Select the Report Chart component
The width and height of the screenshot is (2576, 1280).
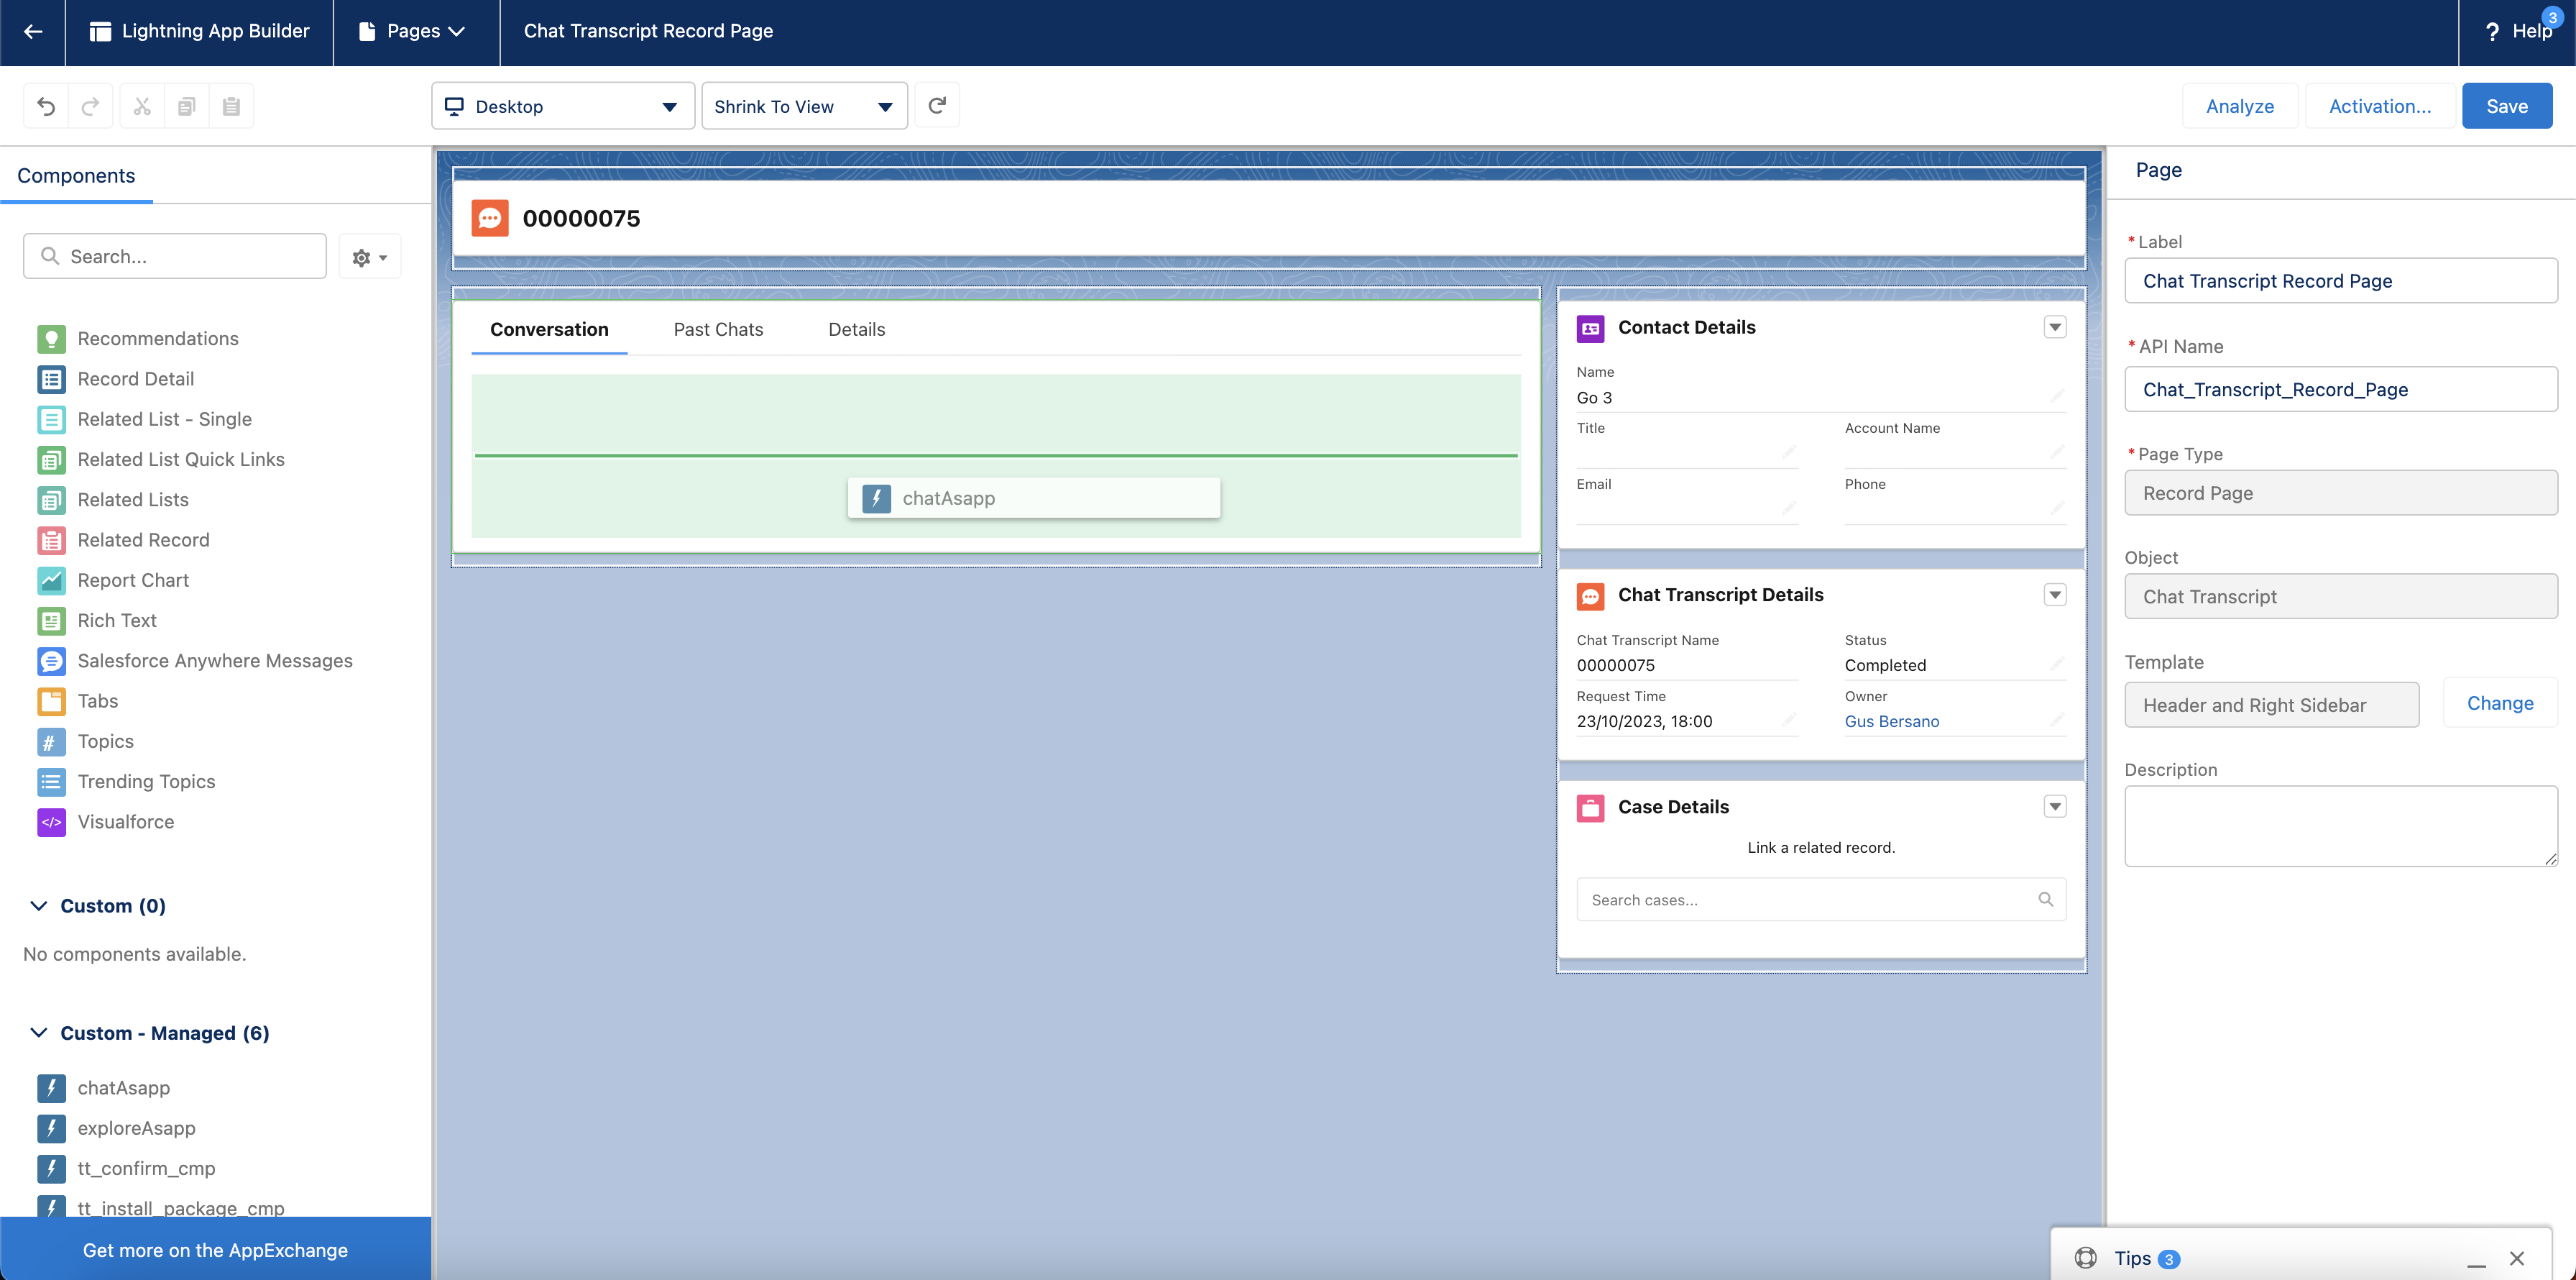132,580
